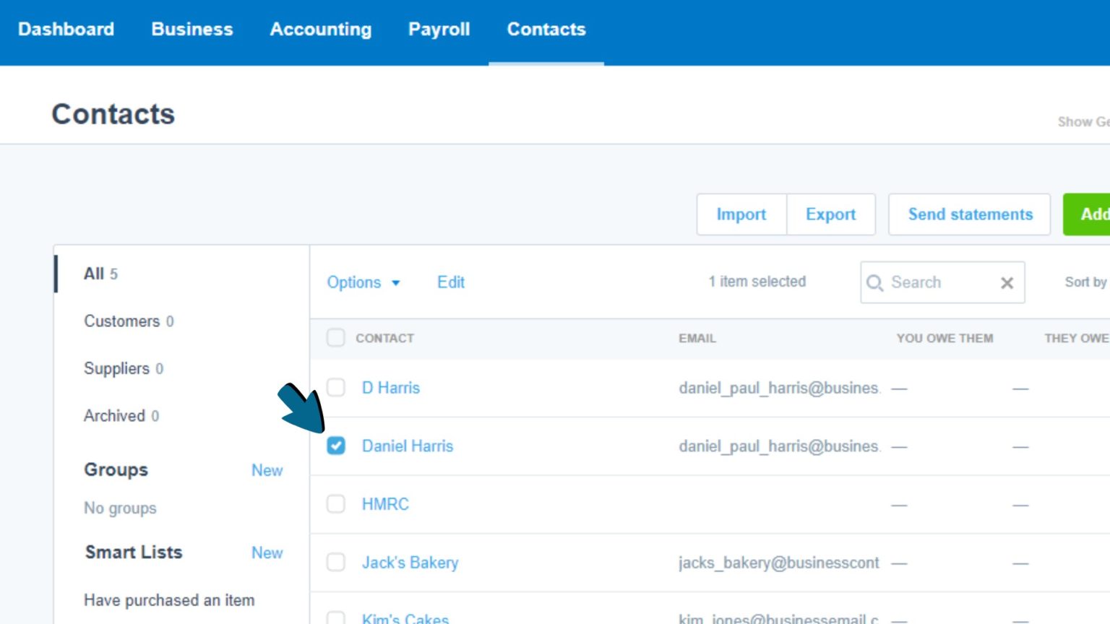Viewport: 1110px width, 624px height.
Task: Switch to the Payroll tab
Action: 439,30
